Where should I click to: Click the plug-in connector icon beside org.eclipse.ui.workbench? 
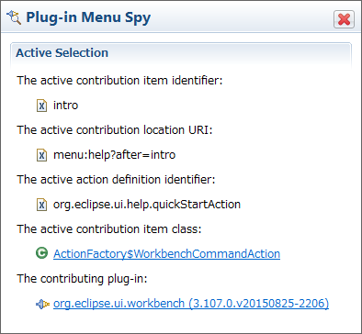[42, 304]
